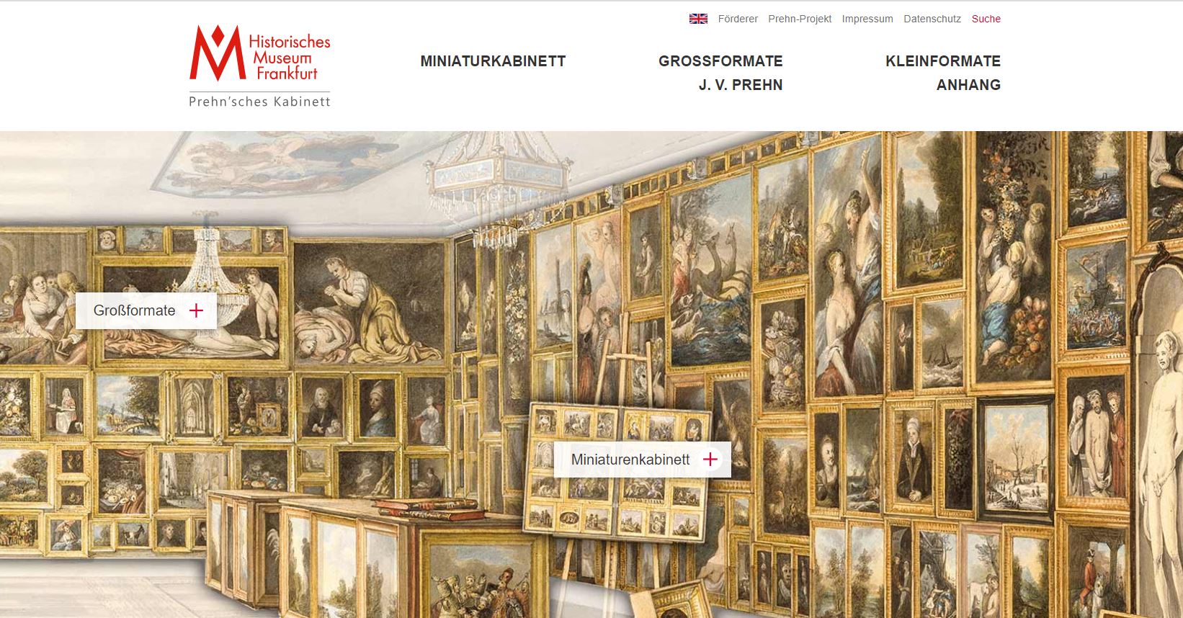The width and height of the screenshot is (1183, 618).
Task: Expand the Miniaturenkabinett hotspot label
Action: (643, 460)
